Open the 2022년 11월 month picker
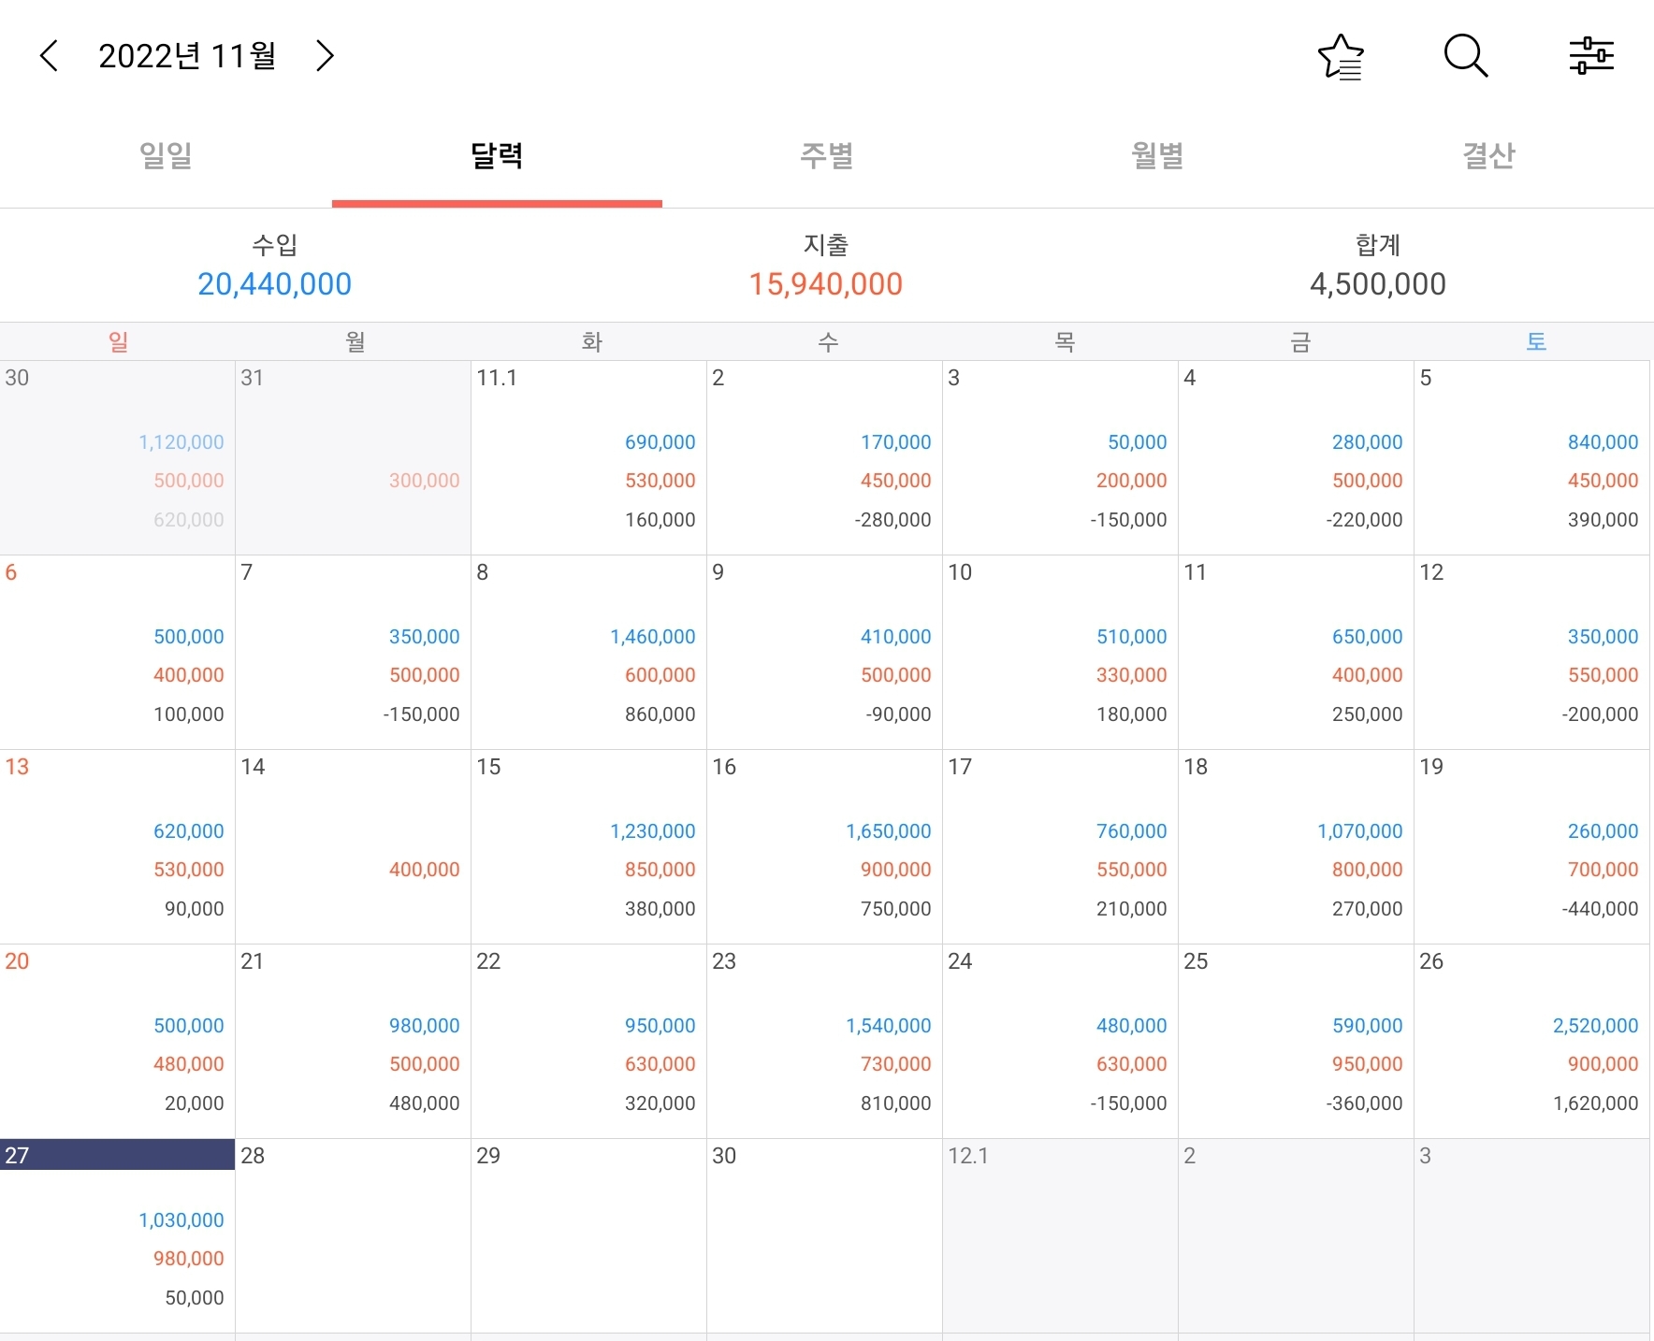The height and width of the screenshot is (1341, 1654). point(187,56)
